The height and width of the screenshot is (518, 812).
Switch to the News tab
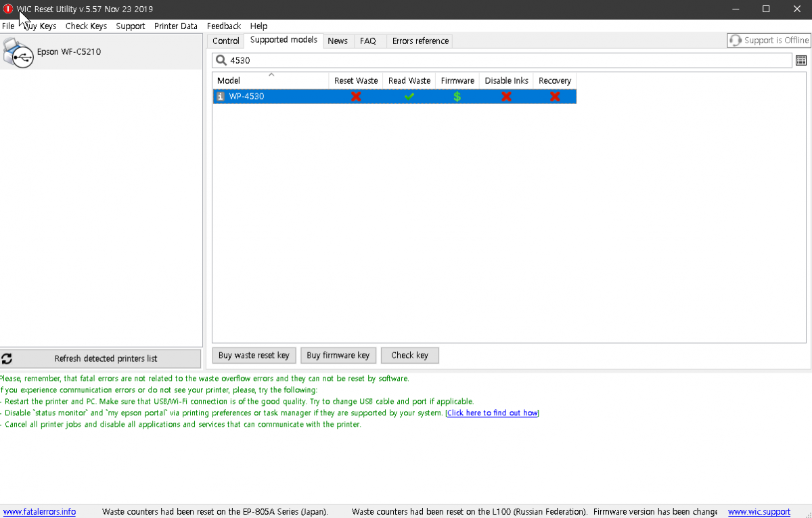tap(338, 41)
